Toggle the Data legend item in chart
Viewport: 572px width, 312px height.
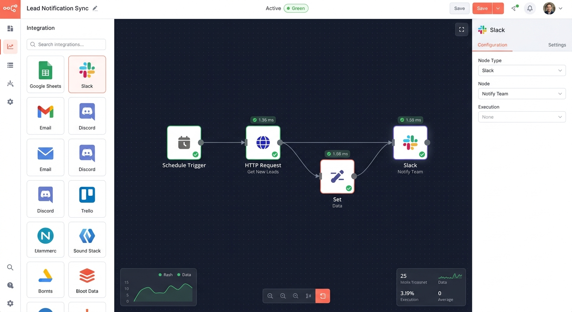tap(184, 275)
